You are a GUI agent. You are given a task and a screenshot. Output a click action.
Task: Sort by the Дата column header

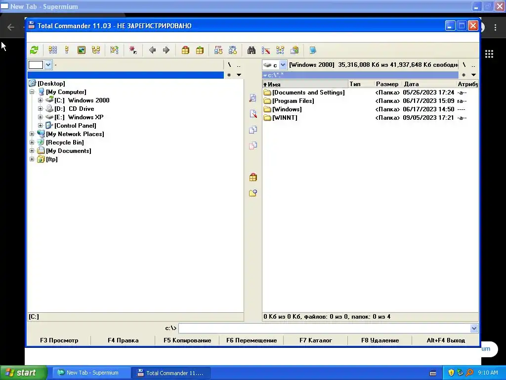(429, 84)
